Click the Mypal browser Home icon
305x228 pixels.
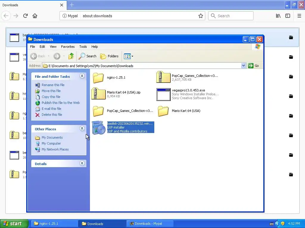pyautogui.click(x=35, y=16)
